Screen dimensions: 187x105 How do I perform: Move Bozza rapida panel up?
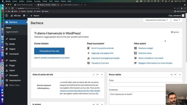click(172, 75)
